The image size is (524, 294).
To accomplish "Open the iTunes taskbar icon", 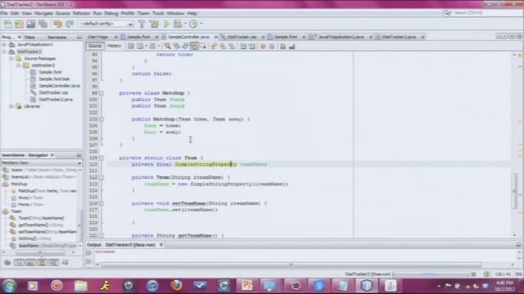I will click(152, 286).
